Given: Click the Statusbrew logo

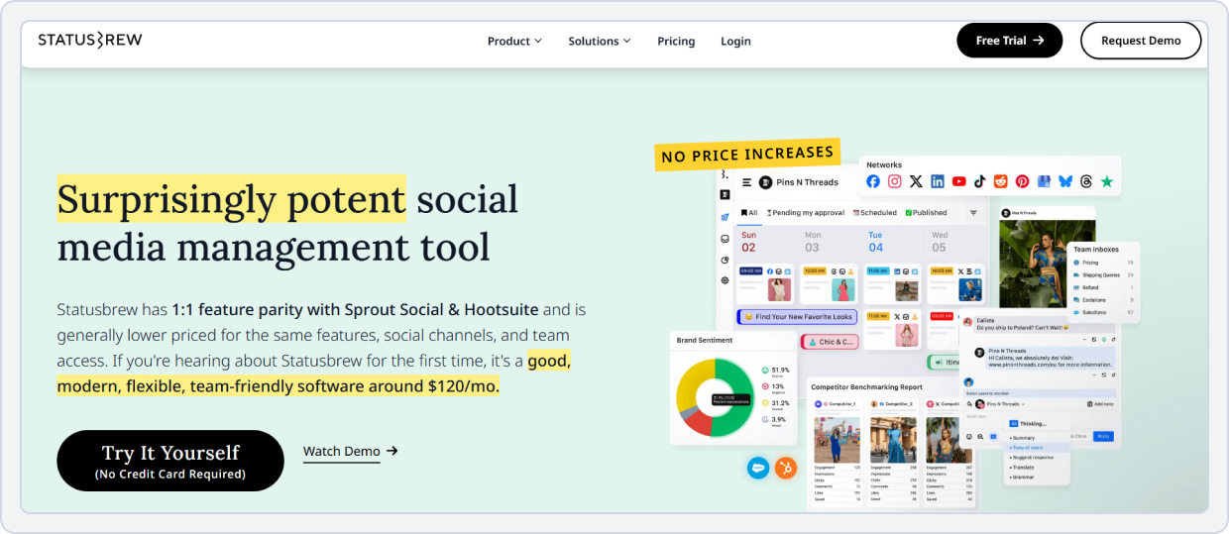Looking at the screenshot, I should tap(90, 41).
